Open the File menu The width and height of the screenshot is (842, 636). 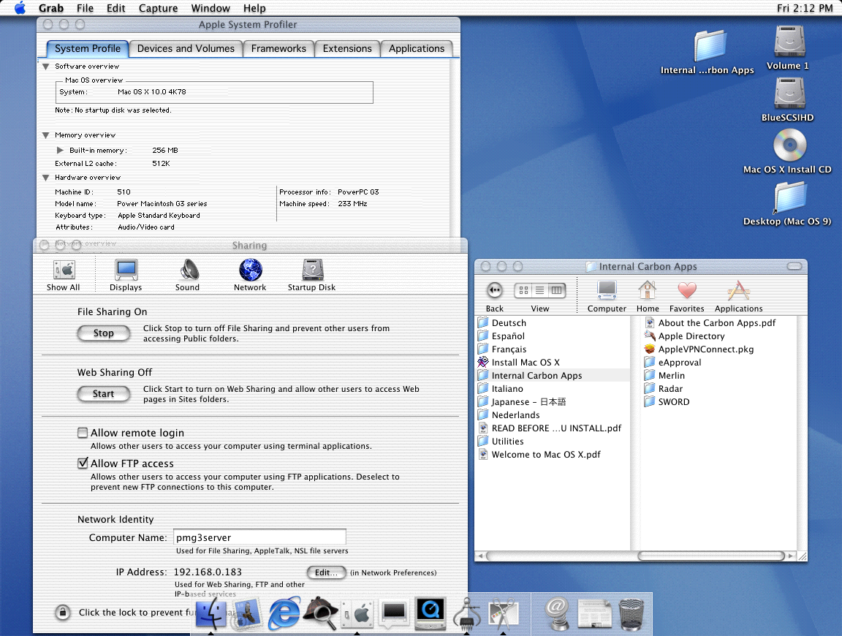tap(85, 8)
